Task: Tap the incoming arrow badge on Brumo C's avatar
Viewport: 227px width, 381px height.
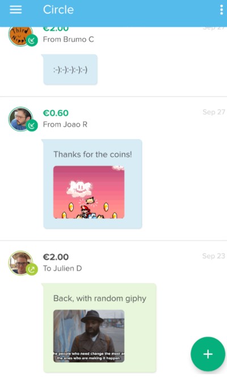Action: click(32, 40)
